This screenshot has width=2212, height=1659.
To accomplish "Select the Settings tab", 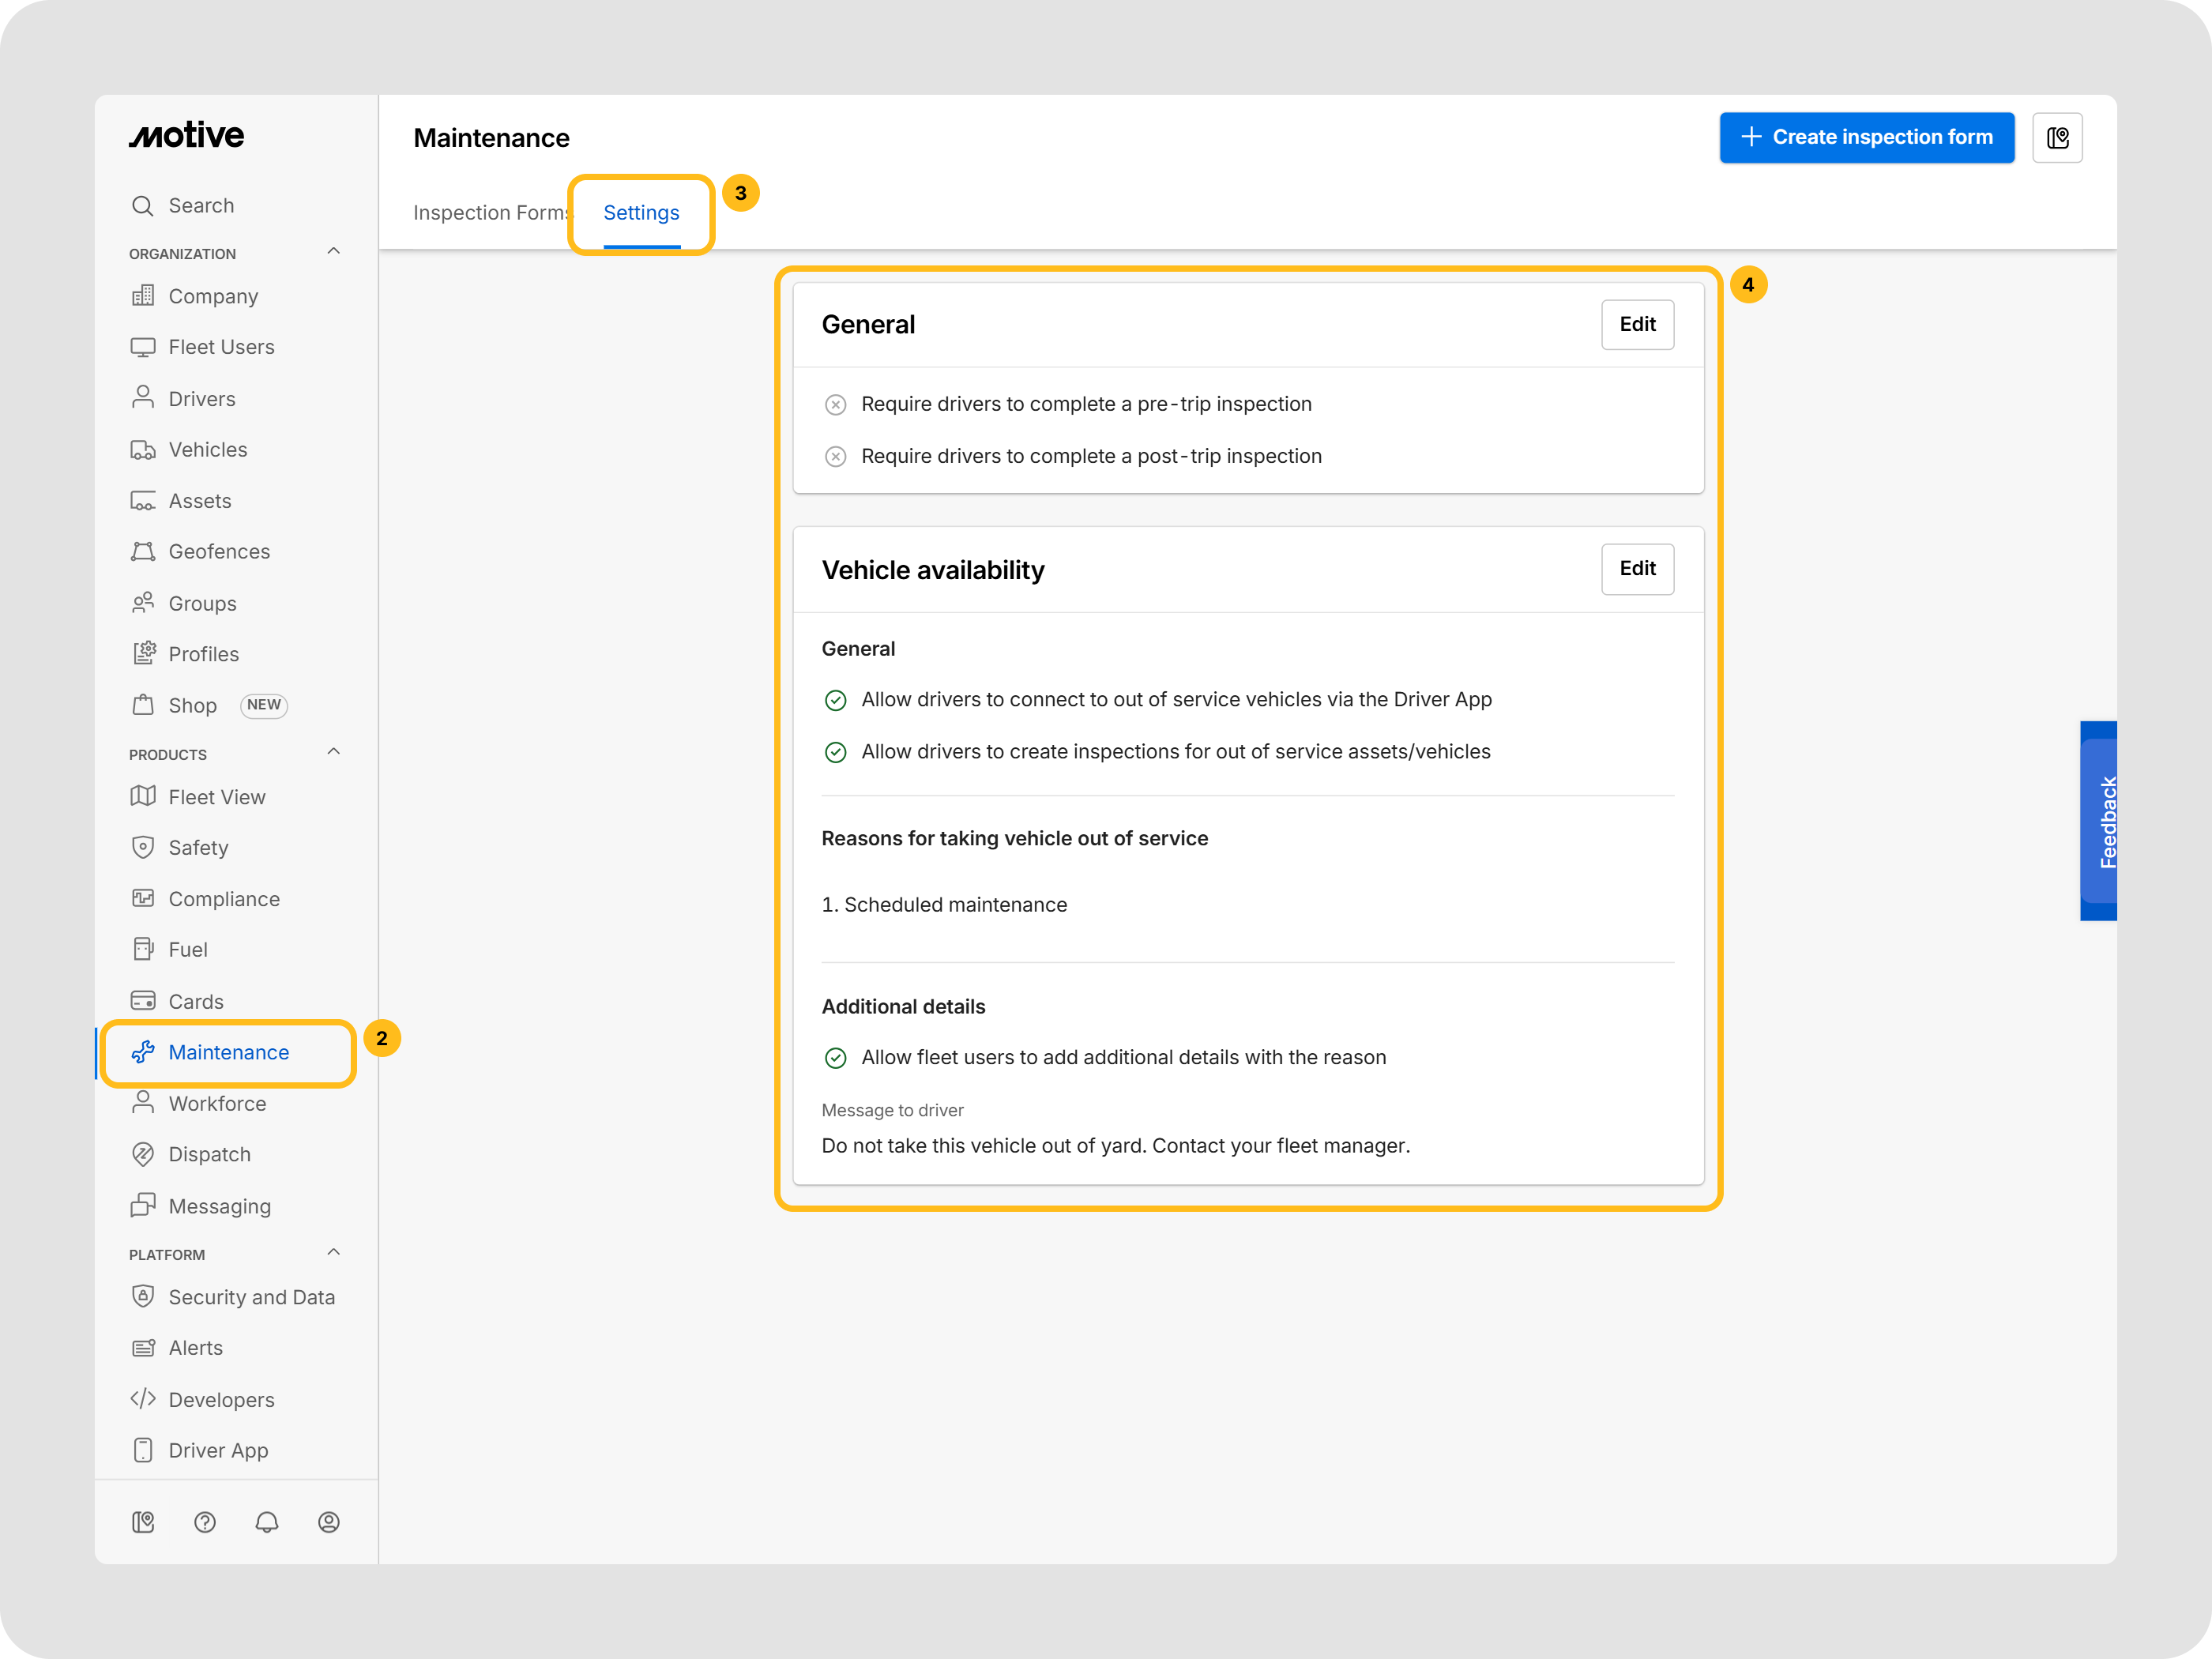I will [641, 213].
